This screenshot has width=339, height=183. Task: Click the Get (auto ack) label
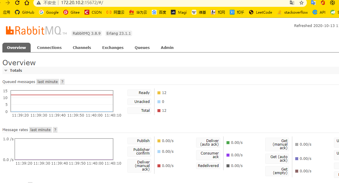(277, 158)
